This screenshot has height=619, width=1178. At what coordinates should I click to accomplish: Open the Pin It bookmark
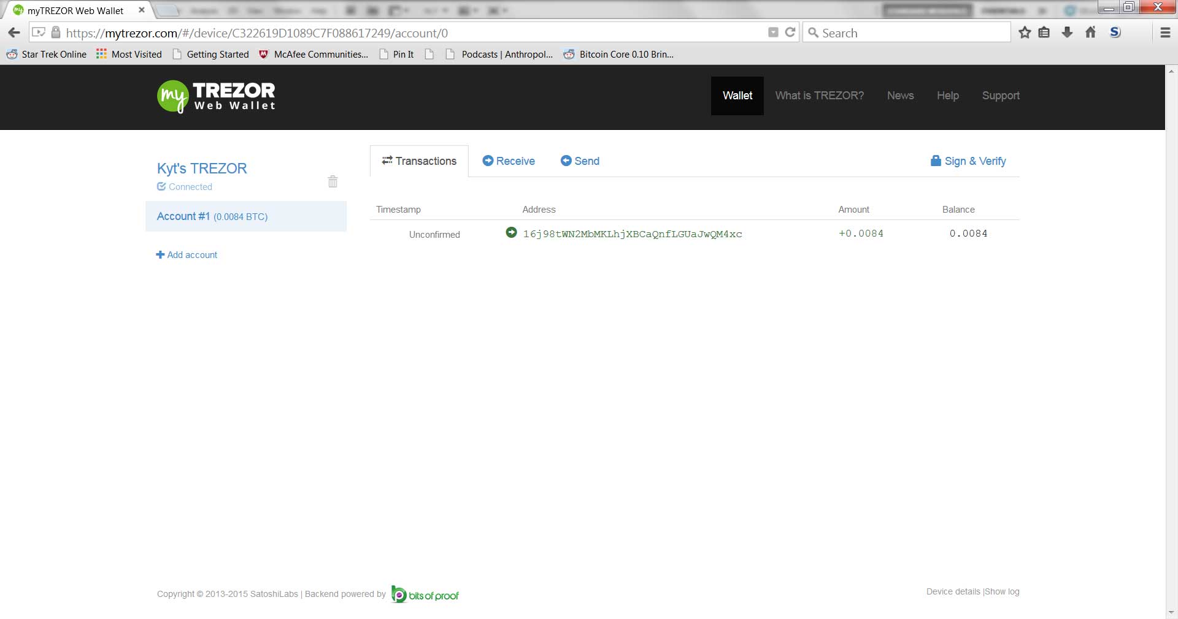point(396,54)
